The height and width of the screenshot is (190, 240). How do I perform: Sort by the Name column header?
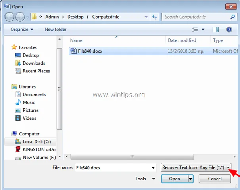76,40
